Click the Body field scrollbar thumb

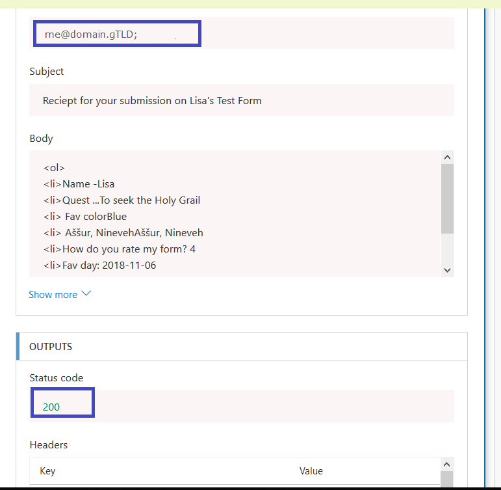446,198
